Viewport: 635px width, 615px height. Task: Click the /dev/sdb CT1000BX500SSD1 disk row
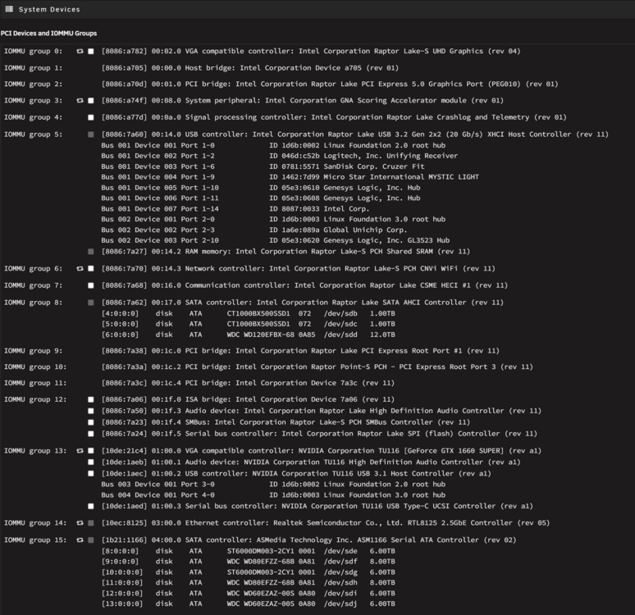249,313
